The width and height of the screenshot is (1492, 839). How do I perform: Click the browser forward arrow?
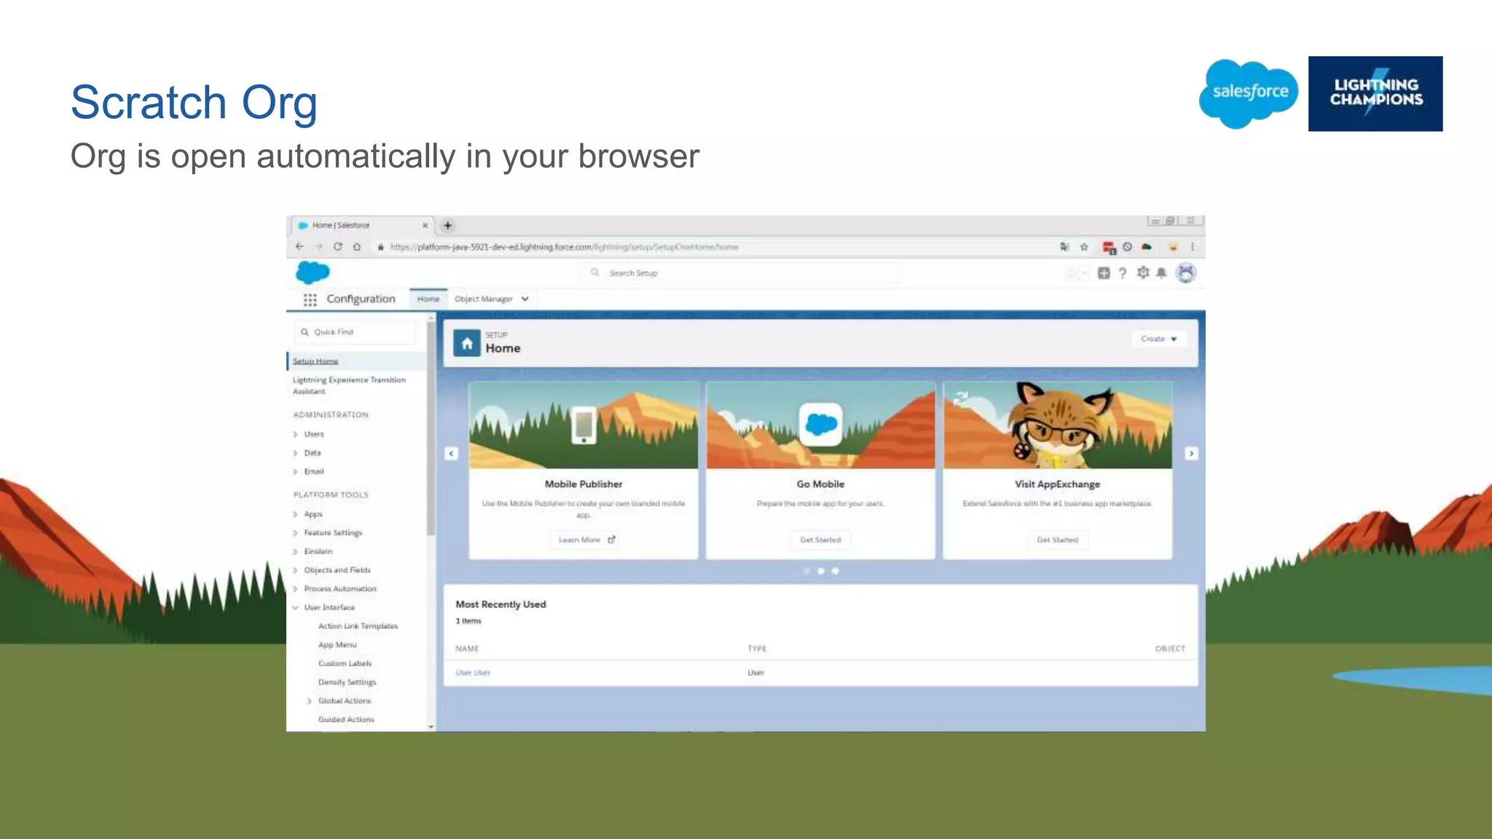coord(318,247)
